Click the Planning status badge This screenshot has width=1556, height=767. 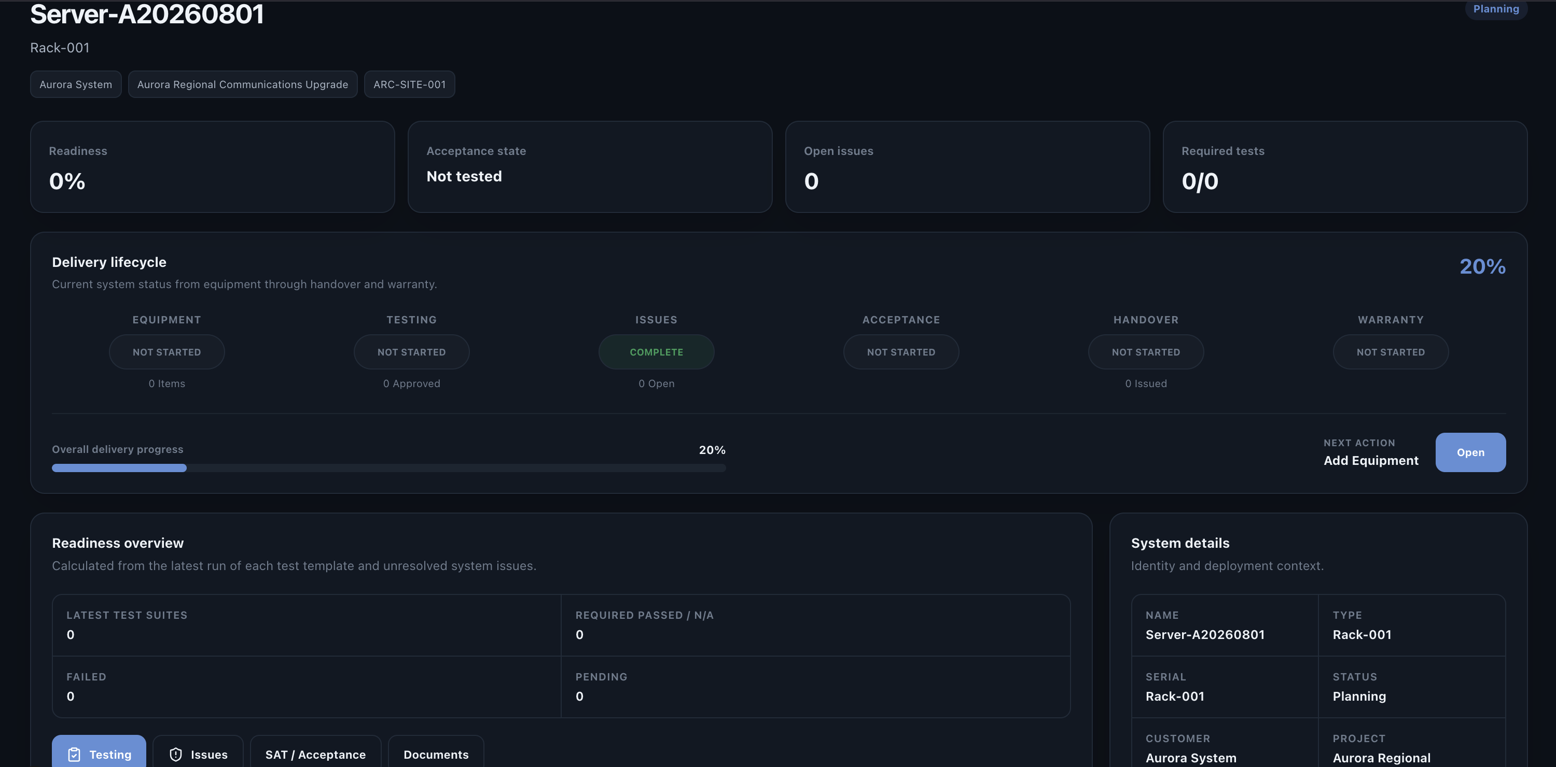point(1496,9)
